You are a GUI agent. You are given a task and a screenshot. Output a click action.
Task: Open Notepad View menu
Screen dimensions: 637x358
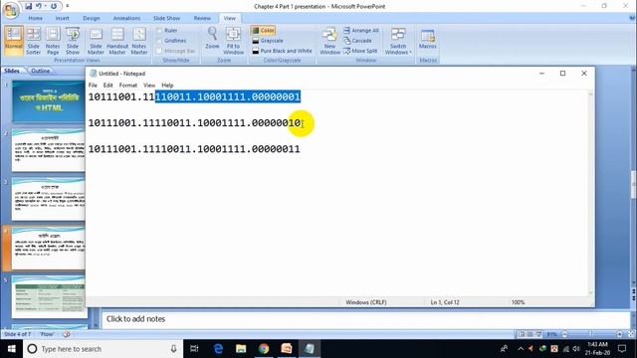[149, 86]
